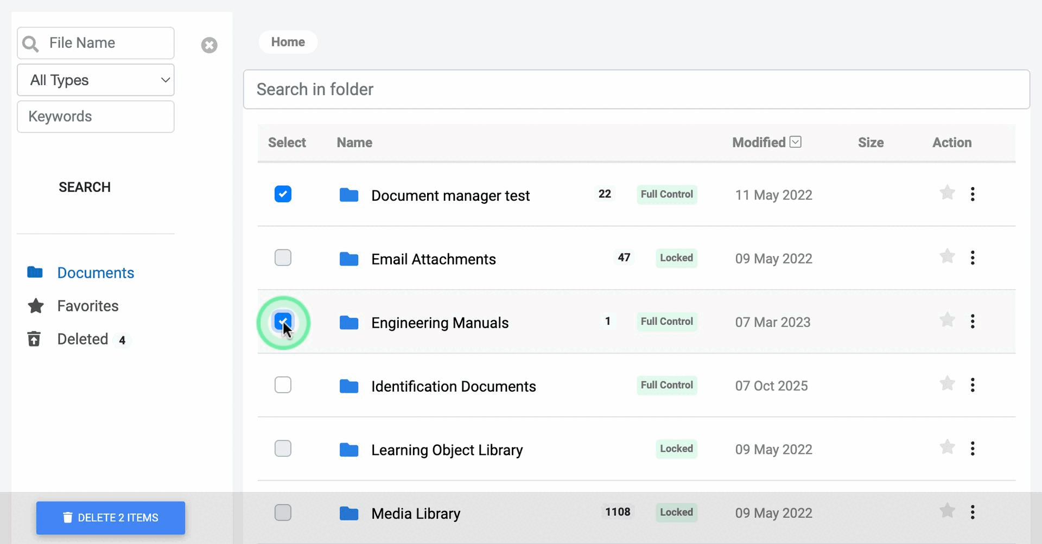Focus the File Name search field

(96, 43)
